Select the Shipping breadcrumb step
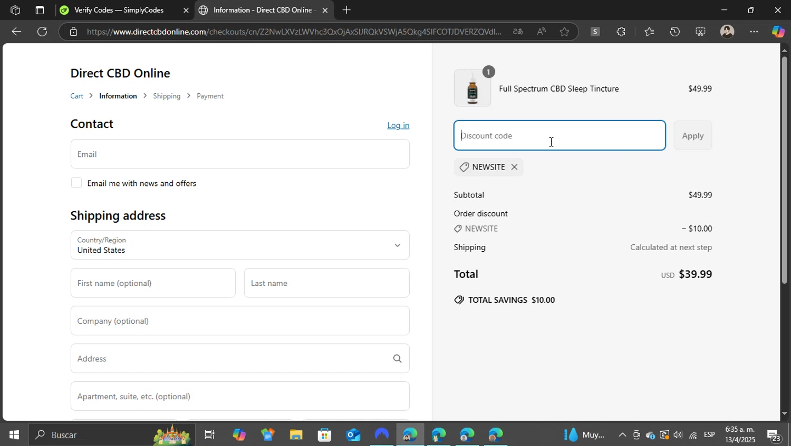The width and height of the screenshot is (791, 446). [167, 96]
